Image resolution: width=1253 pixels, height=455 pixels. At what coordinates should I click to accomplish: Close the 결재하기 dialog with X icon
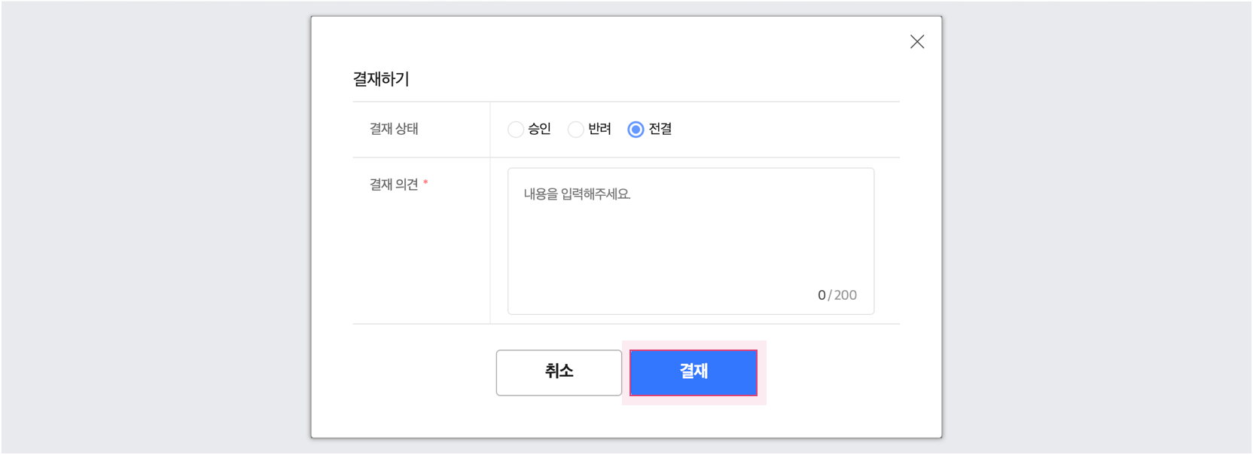[916, 42]
